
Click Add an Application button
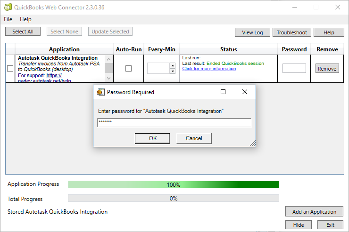point(314,212)
